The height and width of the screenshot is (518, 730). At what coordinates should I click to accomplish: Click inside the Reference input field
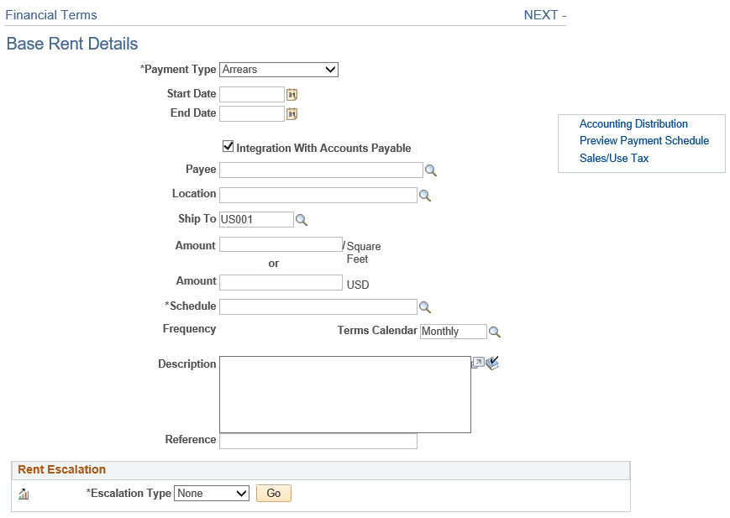pyautogui.click(x=318, y=440)
